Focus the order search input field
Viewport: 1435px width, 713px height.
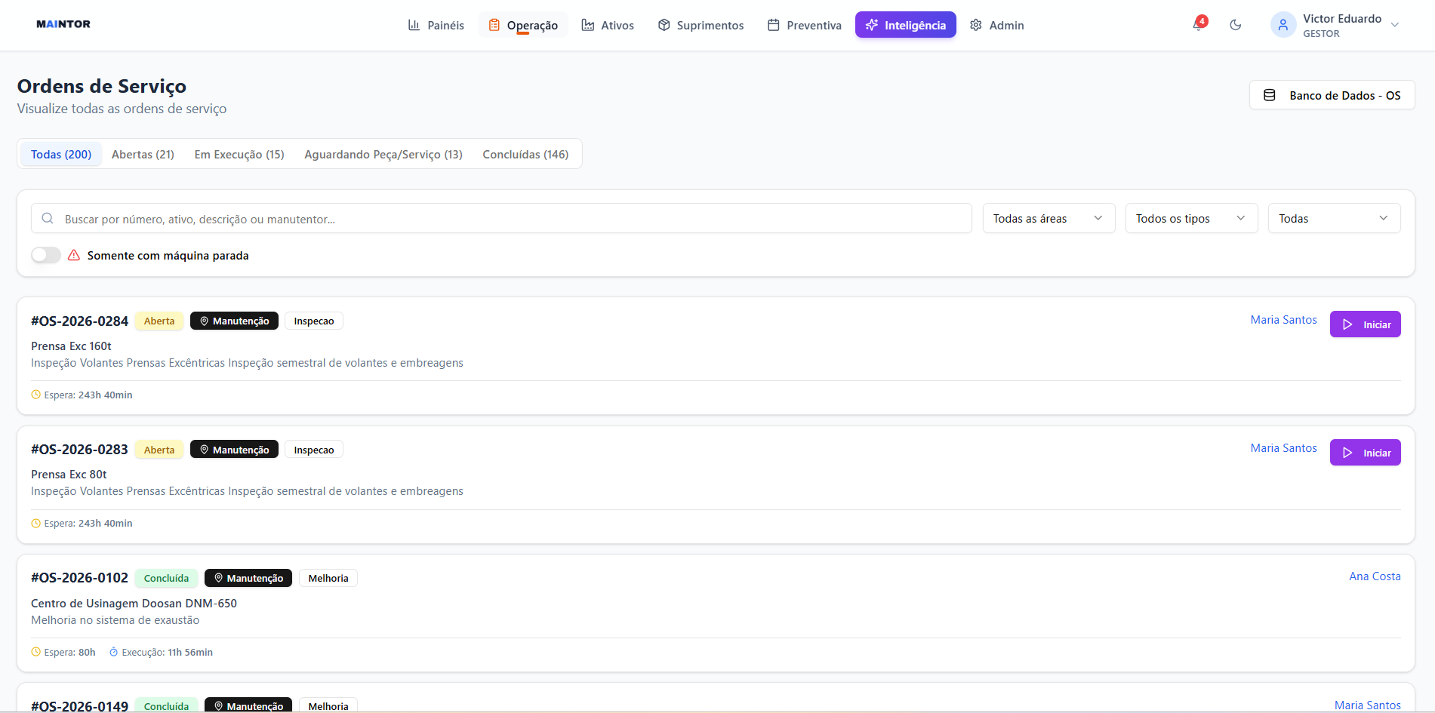click(x=501, y=218)
